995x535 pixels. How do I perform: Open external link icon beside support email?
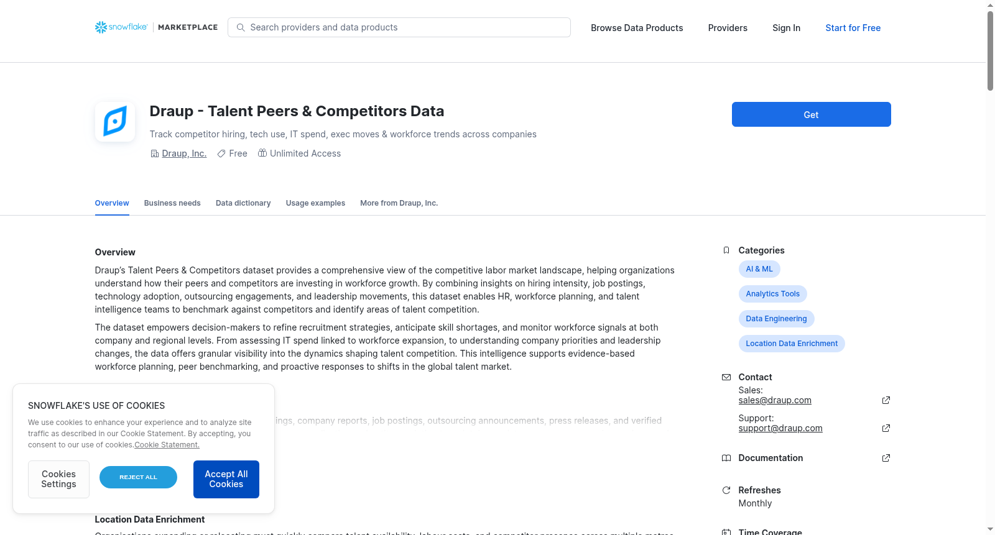pos(886,428)
